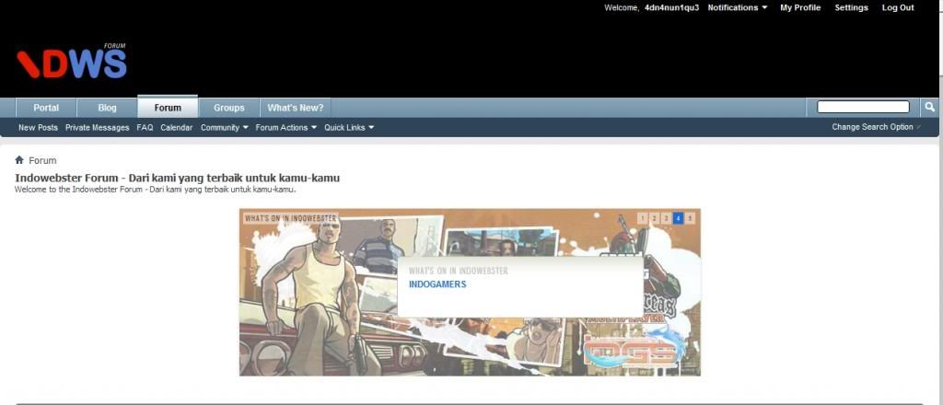This screenshot has height=405, width=943.
Task: Click the IDWS Forum logo
Action: 71,62
